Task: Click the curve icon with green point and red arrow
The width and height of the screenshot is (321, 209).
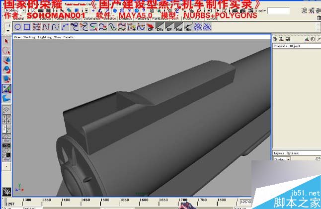Action: tap(93, 27)
